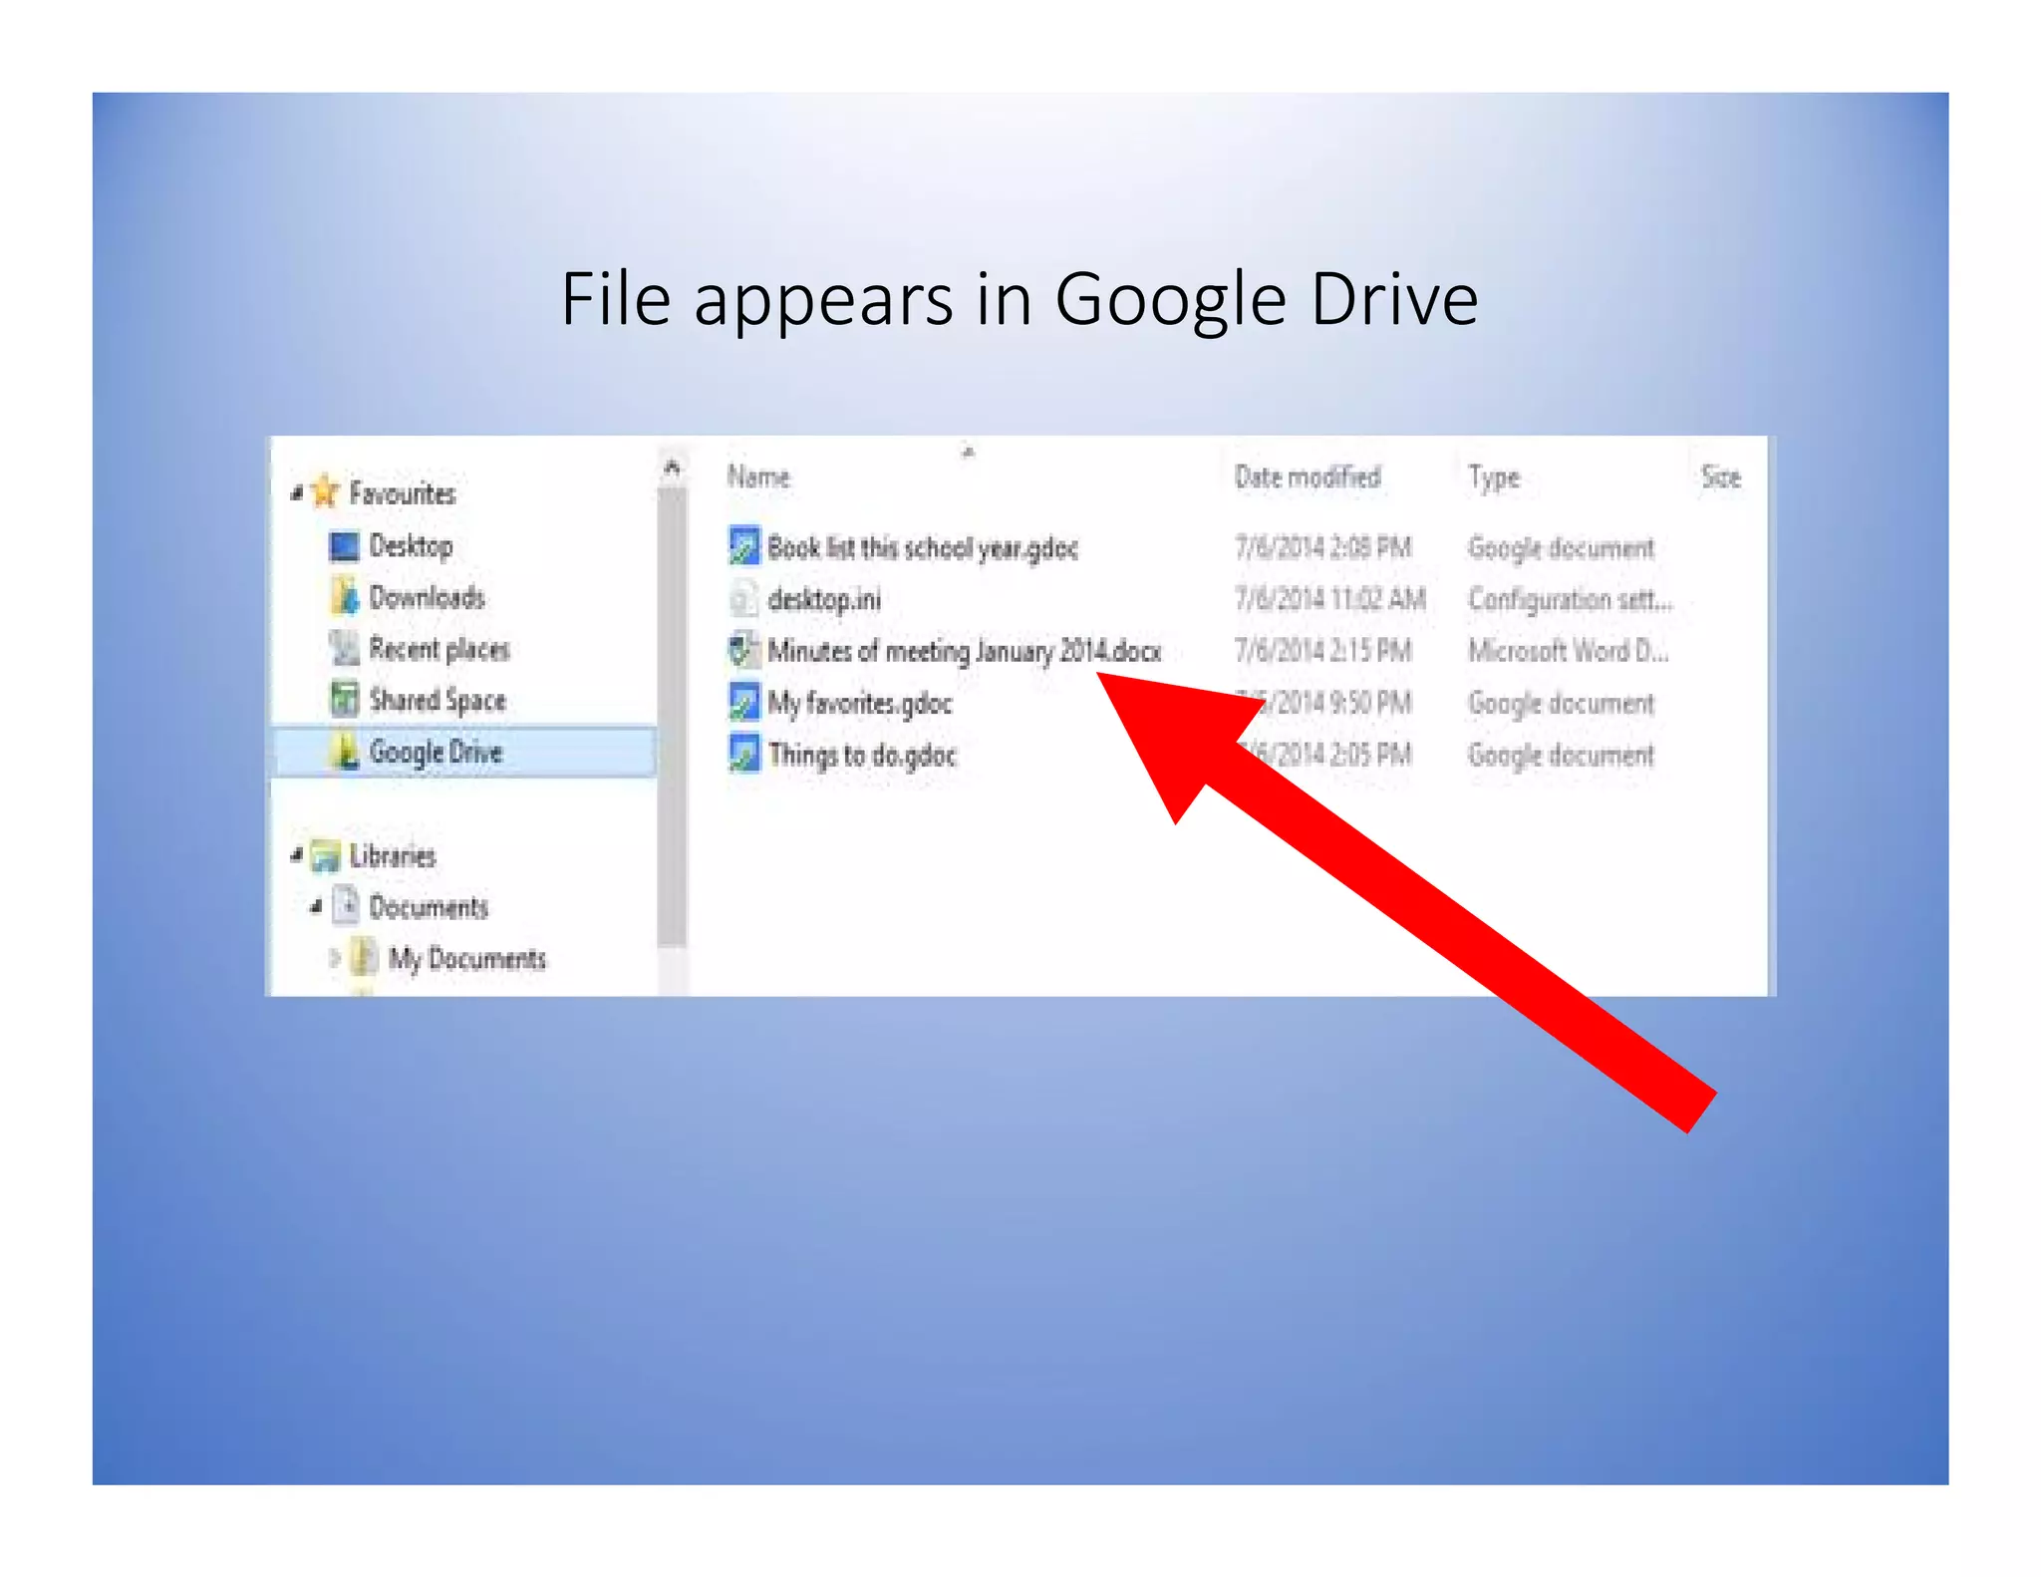The image size is (2041, 1577).
Task: Select the file 'Things to do.gdoc'
Action: (x=862, y=756)
